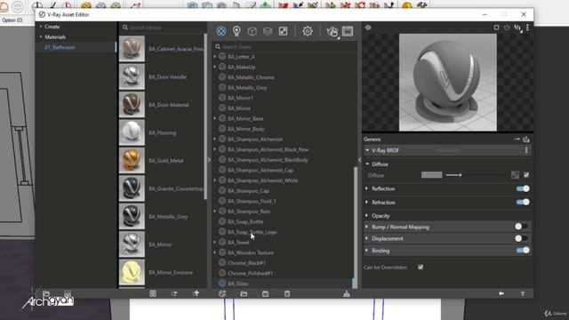
Task: Uncheck the Diffuse texture checkbox
Action: coord(526,175)
